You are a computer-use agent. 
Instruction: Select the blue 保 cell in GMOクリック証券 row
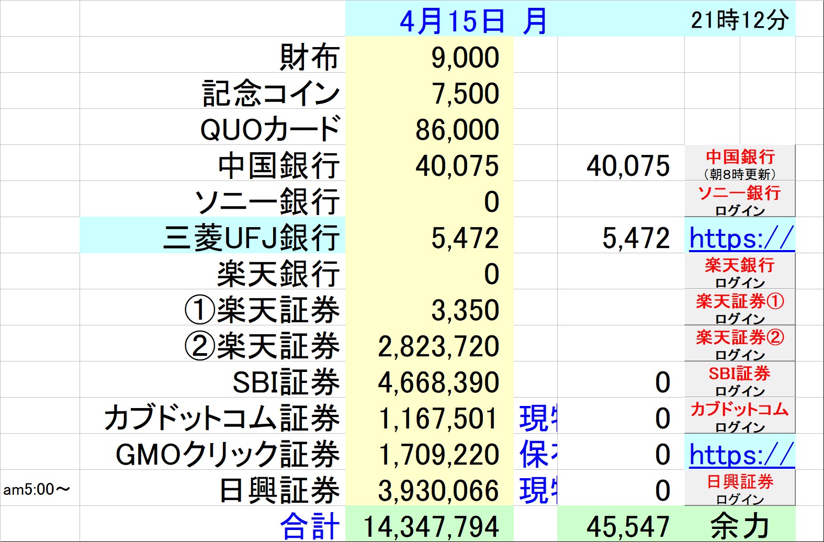(536, 452)
